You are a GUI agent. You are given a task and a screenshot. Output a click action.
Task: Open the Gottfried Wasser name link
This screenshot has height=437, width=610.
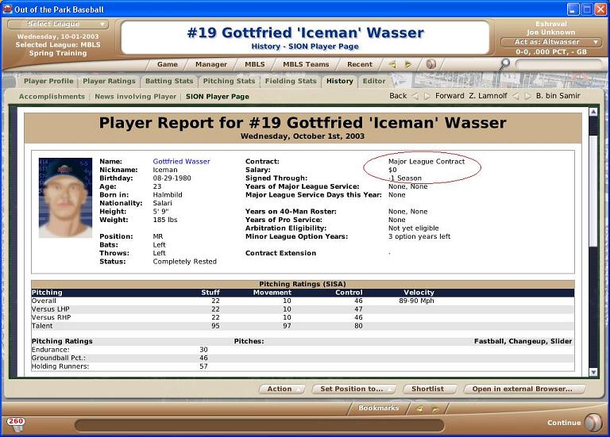181,162
